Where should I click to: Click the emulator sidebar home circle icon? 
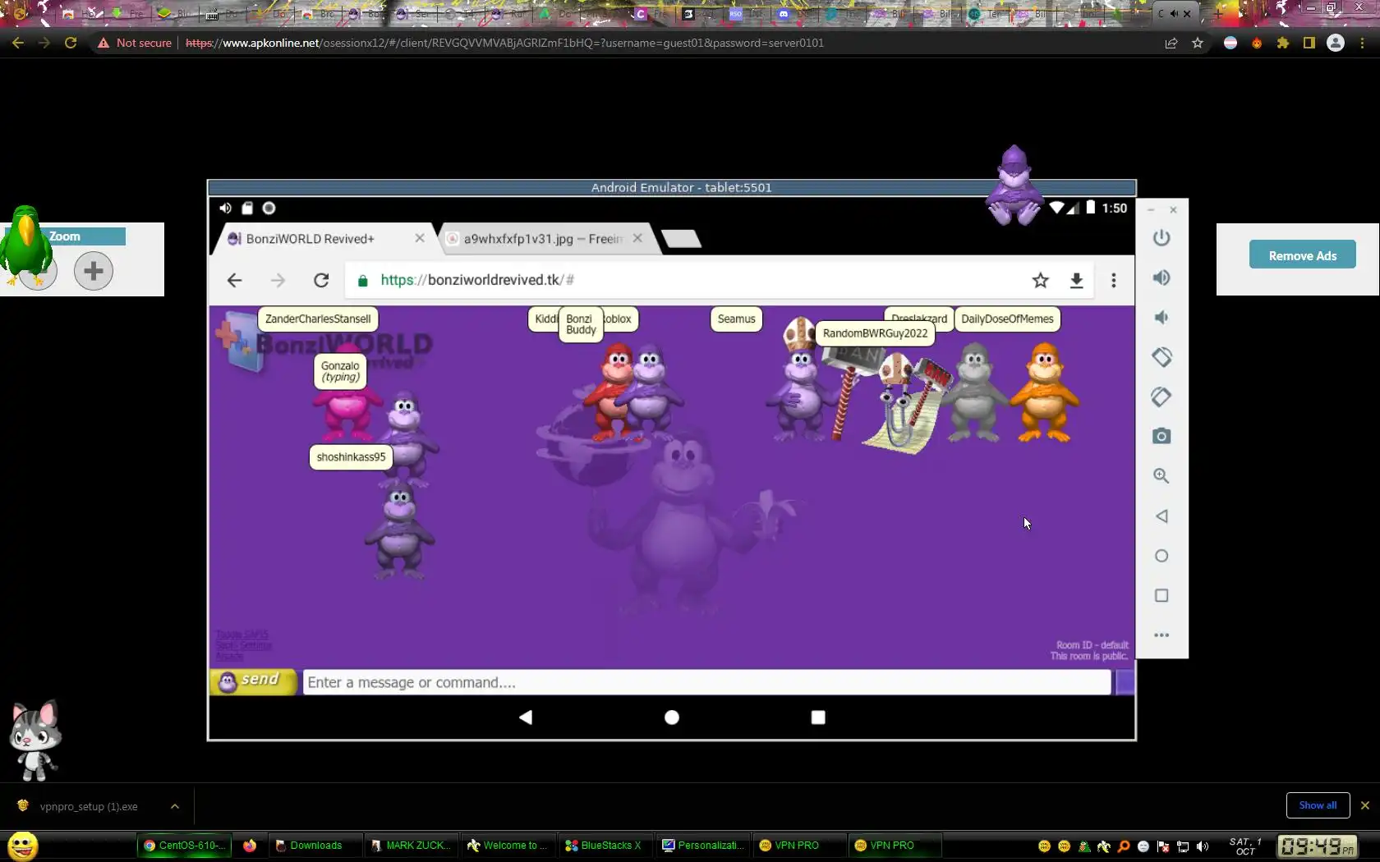(1161, 556)
